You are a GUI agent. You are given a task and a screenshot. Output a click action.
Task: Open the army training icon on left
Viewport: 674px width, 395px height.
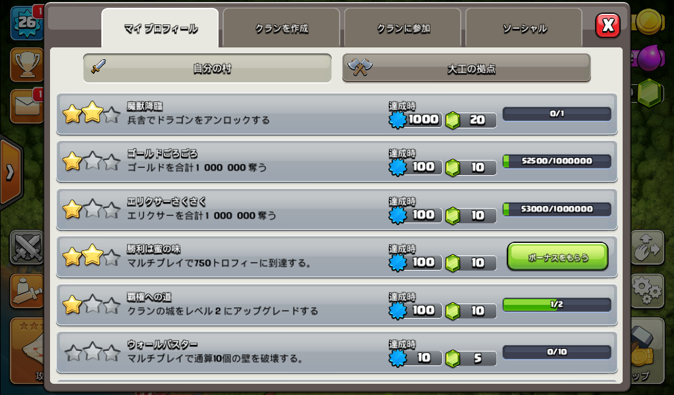pos(26,291)
